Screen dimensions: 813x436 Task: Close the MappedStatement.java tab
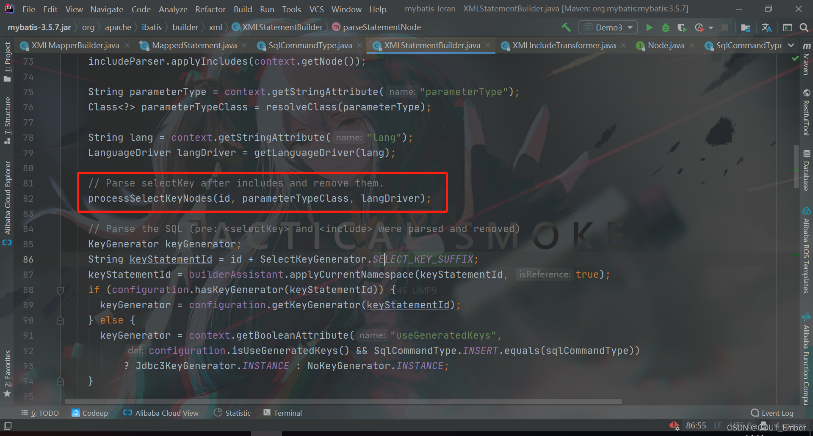click(x=244, y=45)
